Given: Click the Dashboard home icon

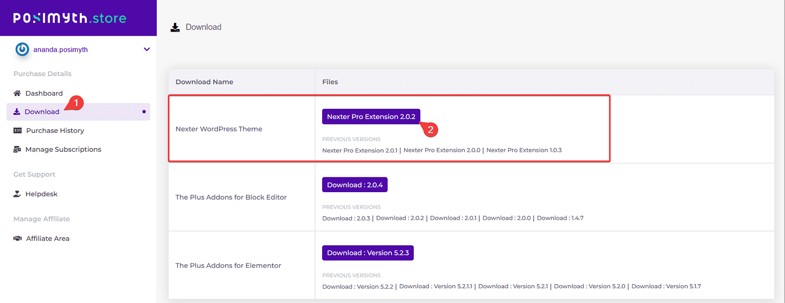Looking at the screenshot, I should 17,94.
